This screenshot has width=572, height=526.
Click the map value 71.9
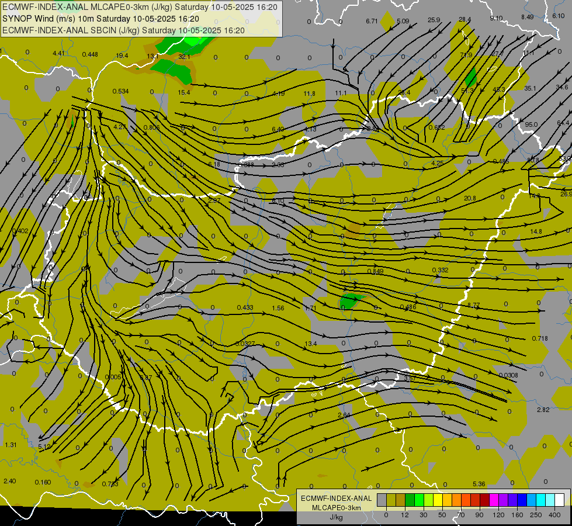pos(466,55)
